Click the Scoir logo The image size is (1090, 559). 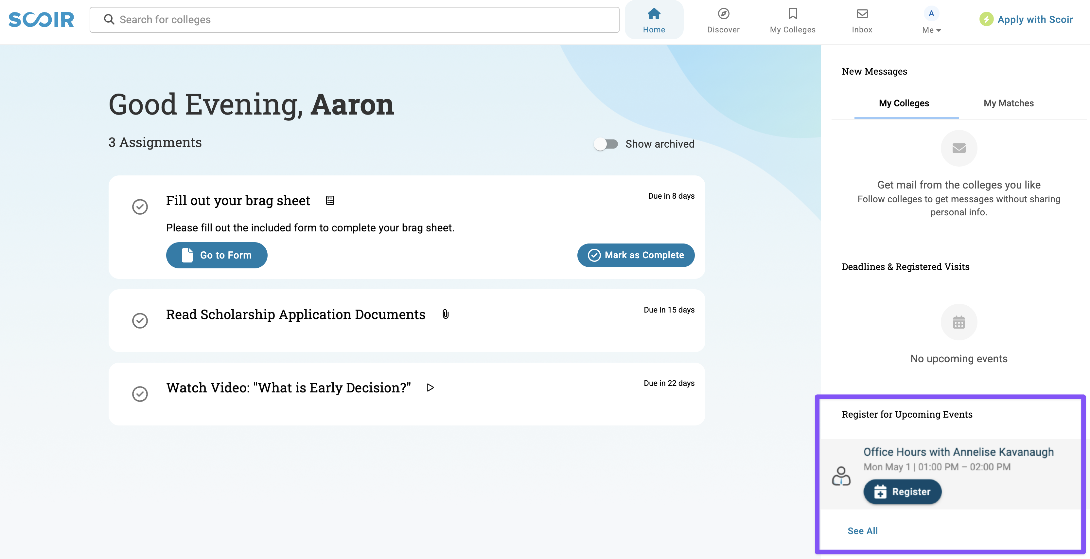tap(41, 20)
